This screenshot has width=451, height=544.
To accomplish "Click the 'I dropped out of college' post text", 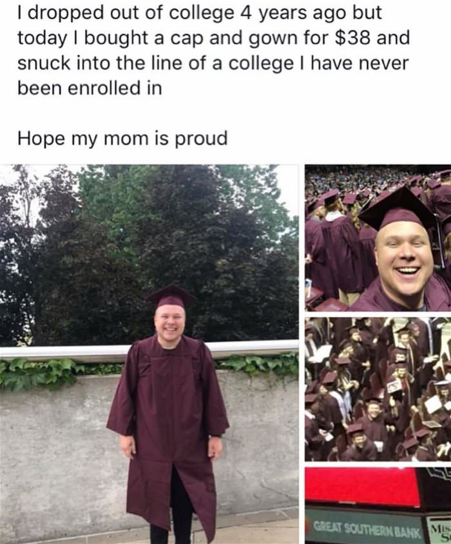I will tap(213, 50).
